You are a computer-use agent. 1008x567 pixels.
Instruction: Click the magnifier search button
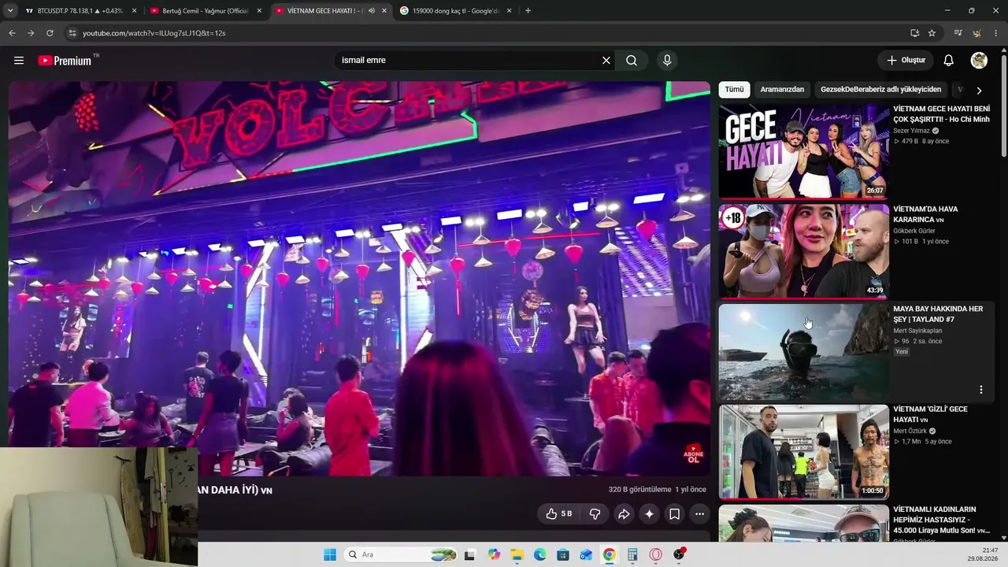pyautogui.click(x=632, y=61)
